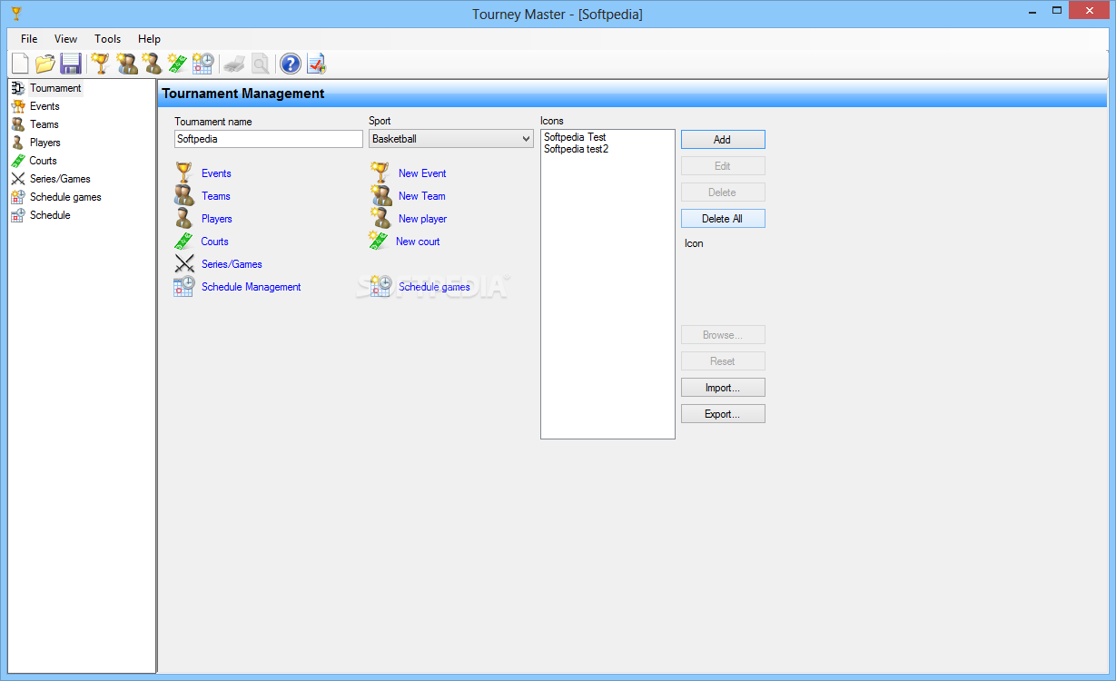Click the disabled Edit button
Image resolution: width=1116 pixels, height=681 pixels.
(723, 166)
